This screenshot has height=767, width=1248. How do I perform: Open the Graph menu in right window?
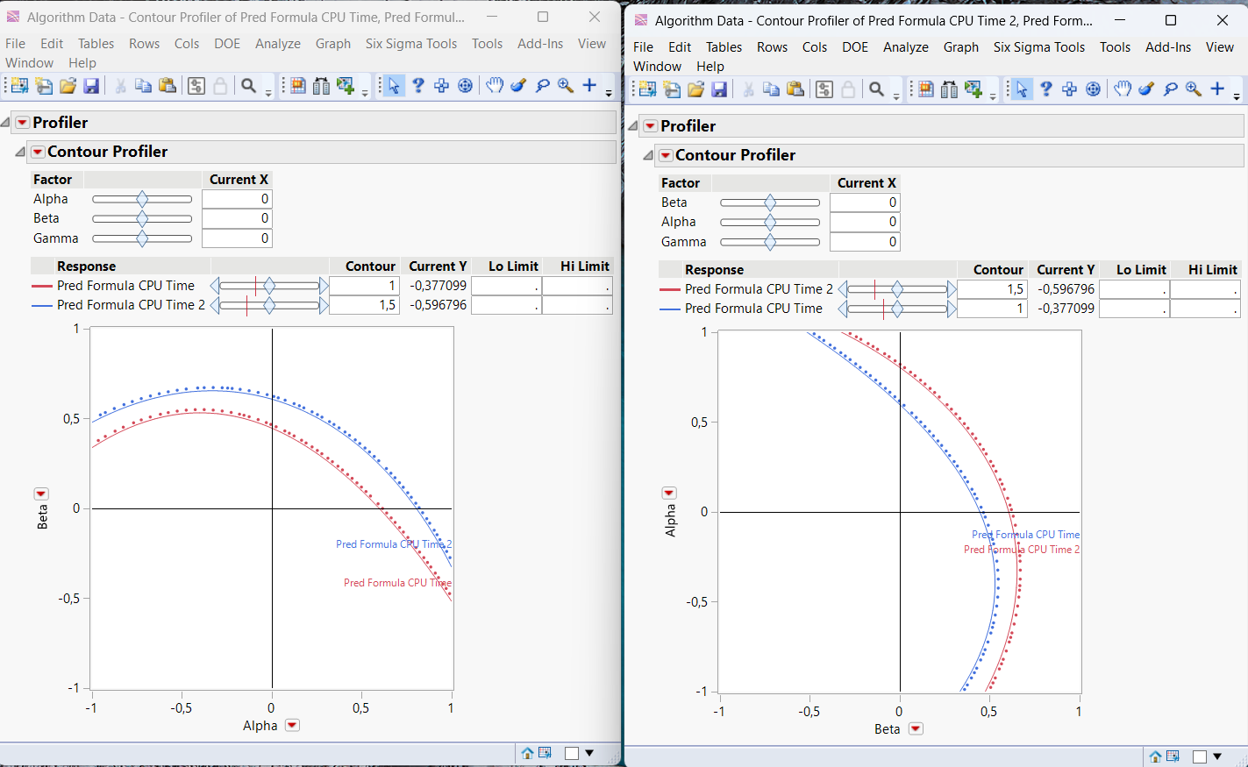tap(961, 47)
